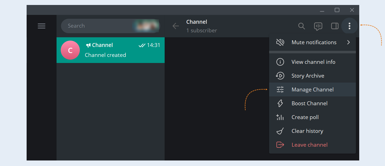
Task: Click the lightning bolt Boost icon
Action: (x=280, y=103)
